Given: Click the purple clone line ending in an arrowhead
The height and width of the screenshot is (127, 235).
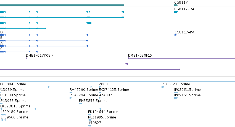Looking at the screenshot, I should pos(90,69).
